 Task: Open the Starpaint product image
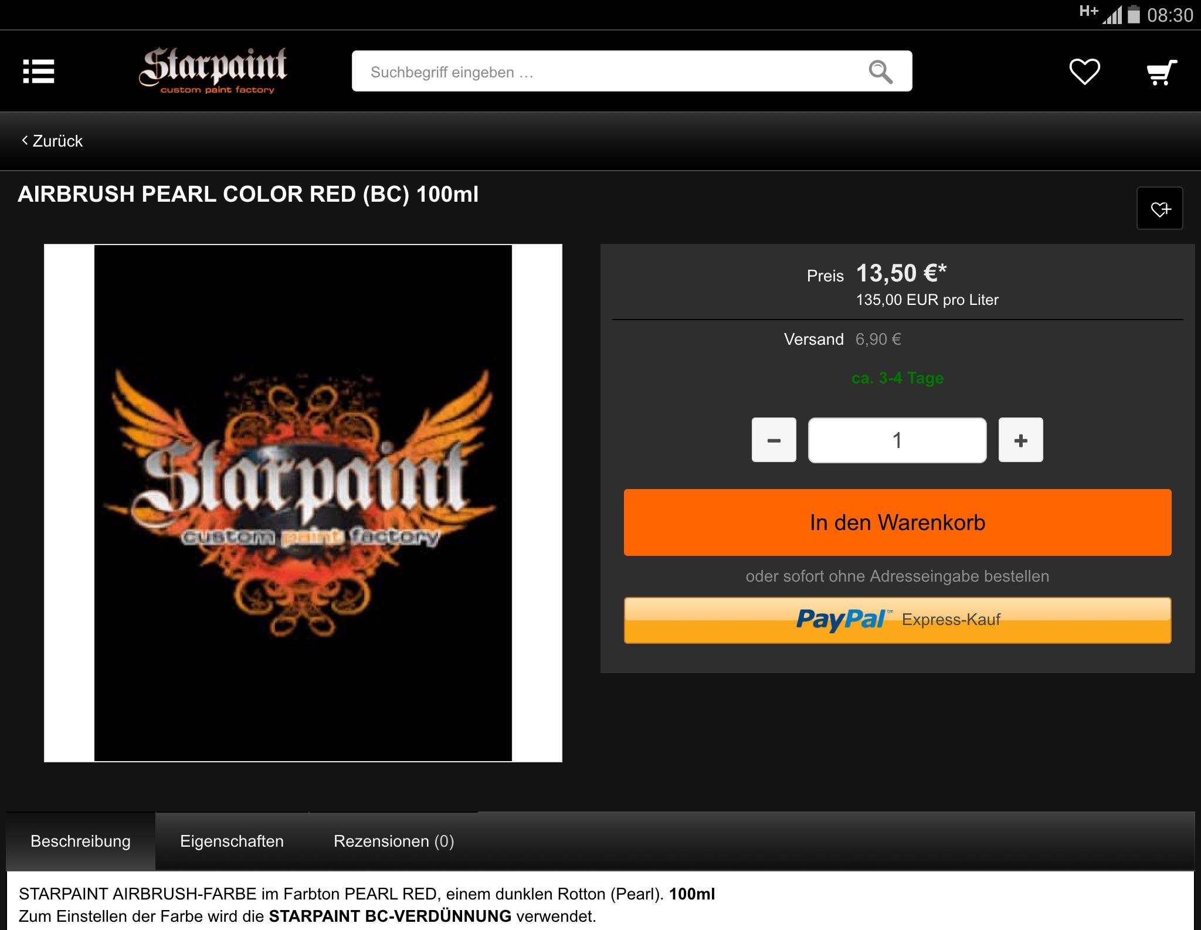pyautogui.click(x=303, y=503)
